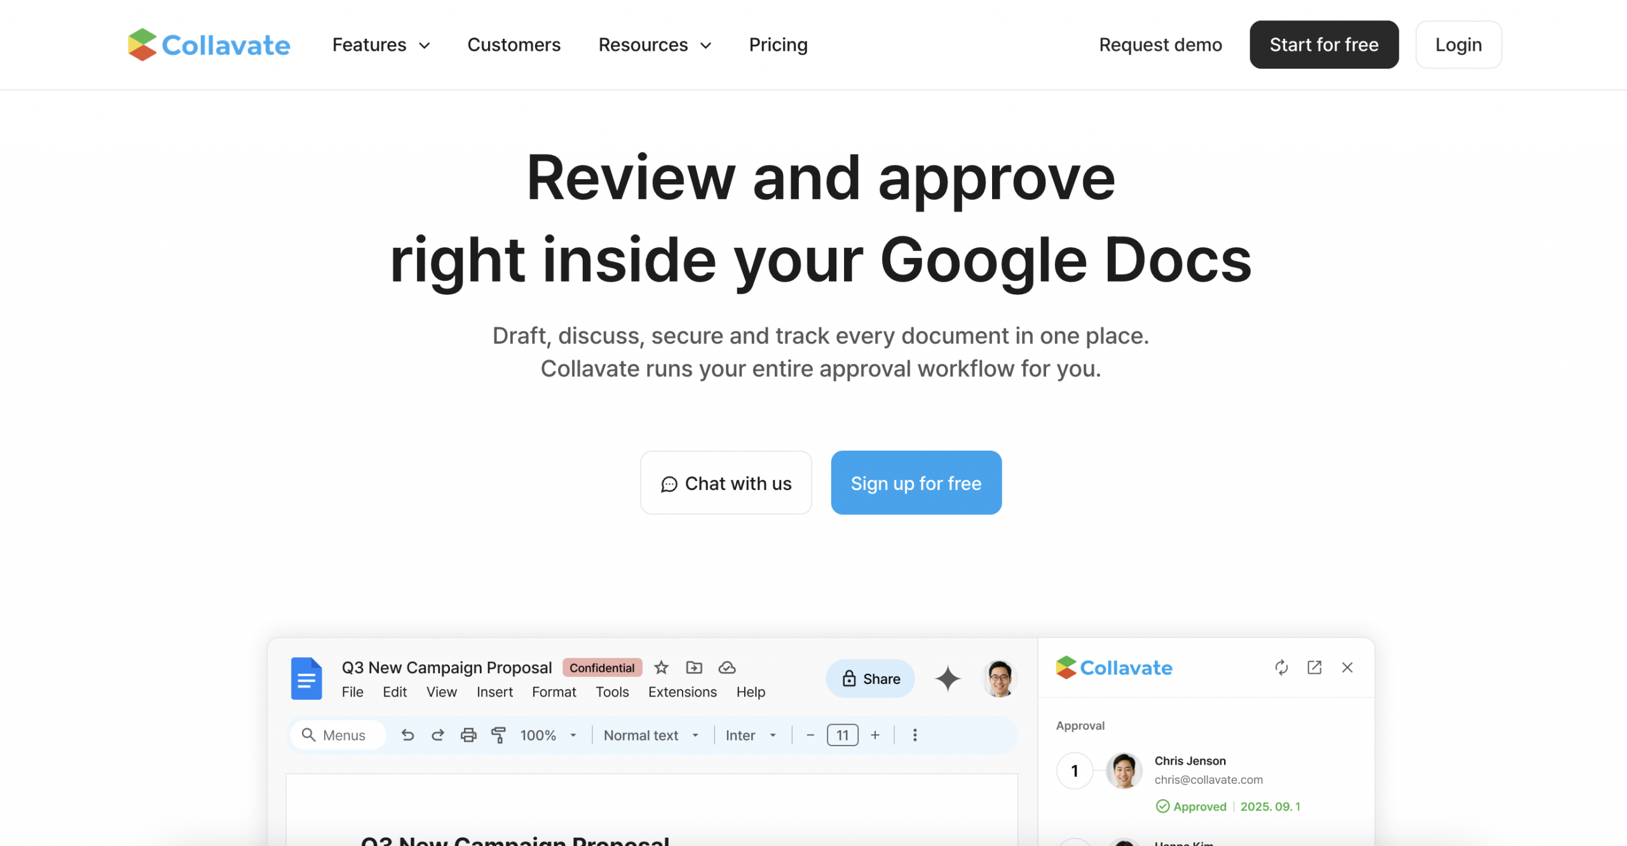Image resolution: width=1627 pixels, height=846 pixels.
Task: Go to the Pricing page
Action: pyautogui.click(x=778, y=44)
